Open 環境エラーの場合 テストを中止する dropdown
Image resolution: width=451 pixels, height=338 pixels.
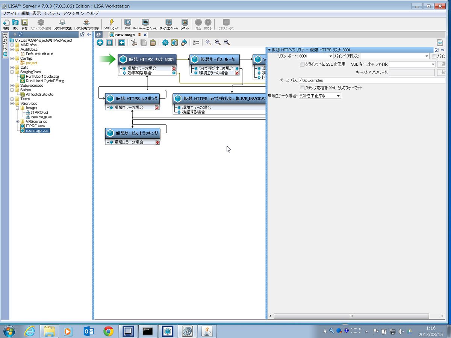pos(338,96)
